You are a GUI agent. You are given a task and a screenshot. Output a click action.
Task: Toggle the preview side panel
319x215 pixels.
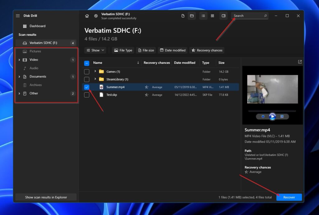click(x=223, y=16)
